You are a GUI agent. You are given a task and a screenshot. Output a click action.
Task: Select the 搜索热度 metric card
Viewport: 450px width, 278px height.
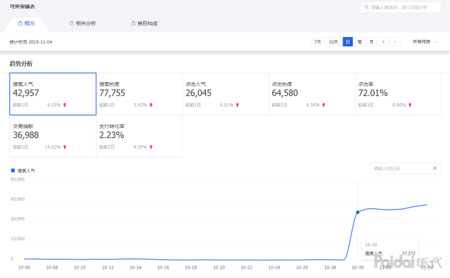point(139,94)
